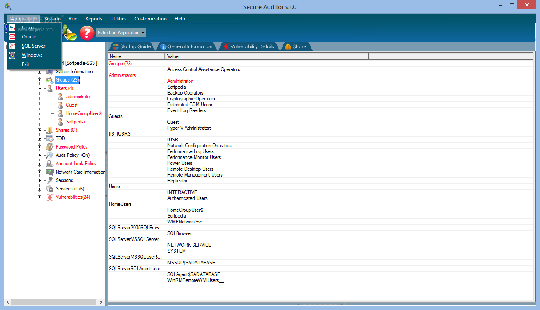540x310 pixels.
Task: Open the Customization menu
Action: tap(150, 19)
